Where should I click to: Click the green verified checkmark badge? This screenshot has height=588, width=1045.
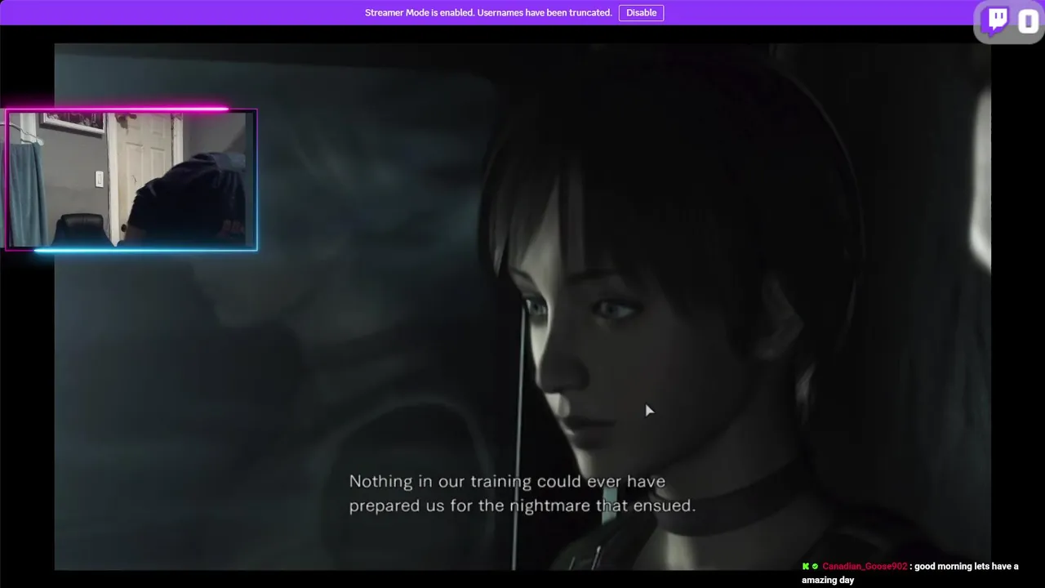[815, 567]
